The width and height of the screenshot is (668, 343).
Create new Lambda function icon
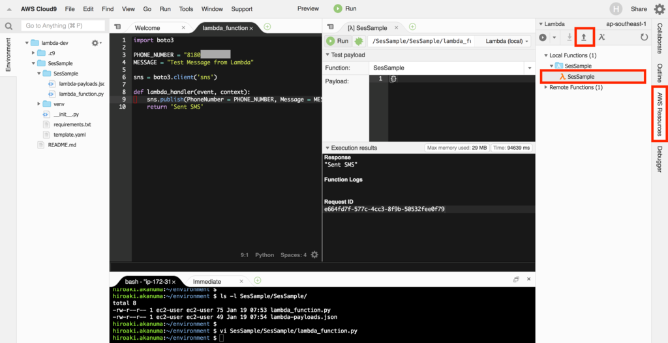pyautogui.click(x=601, y=37)
